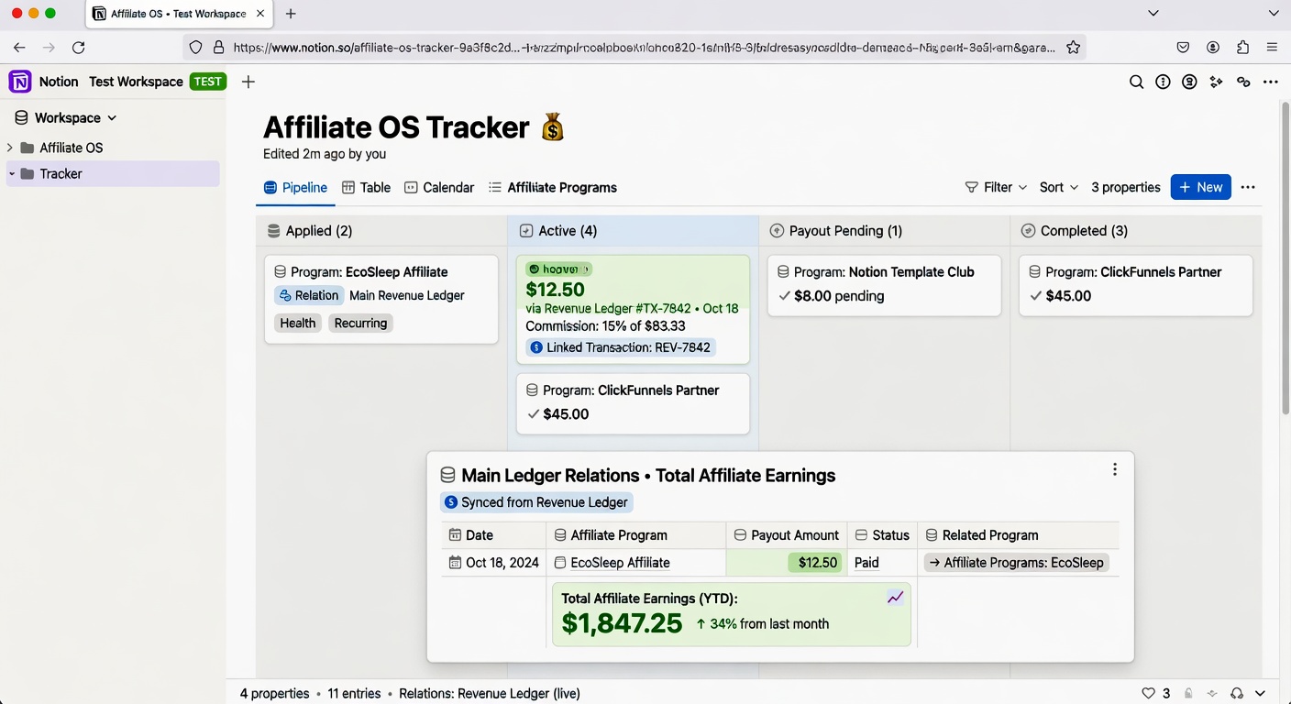Switch to the Pipeline view tab
This screenshot has width=1291, height=704.
click(x=295, y=187)
